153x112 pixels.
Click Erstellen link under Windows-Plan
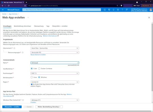(33, 102)
